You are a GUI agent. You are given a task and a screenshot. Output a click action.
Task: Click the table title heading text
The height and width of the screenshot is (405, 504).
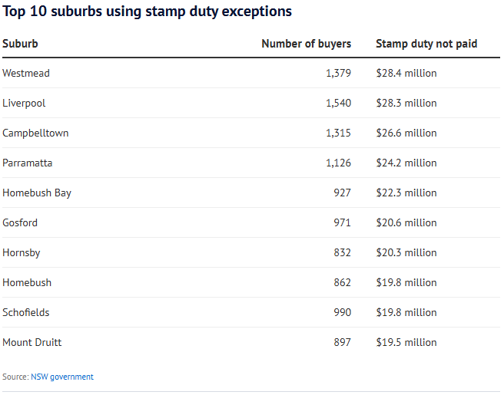click(x=147, y=12)
